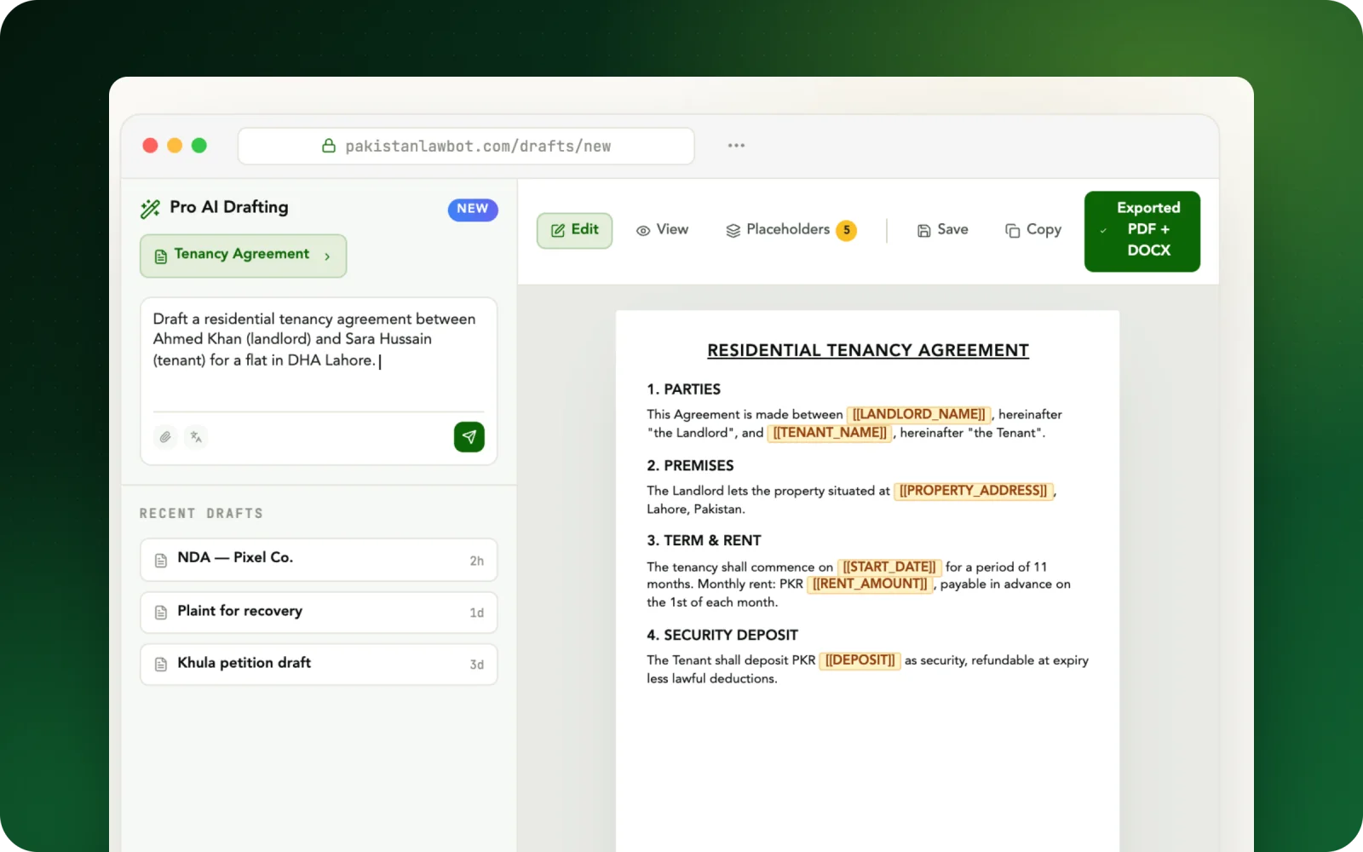Click the placeholder count badge 5
Image resolution: width=1363 pixels, height=852 pixels.
pos(846,230)
